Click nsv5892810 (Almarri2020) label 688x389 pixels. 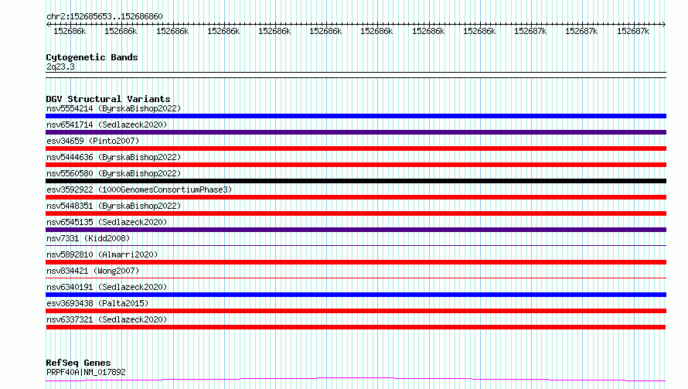[102, 254]
